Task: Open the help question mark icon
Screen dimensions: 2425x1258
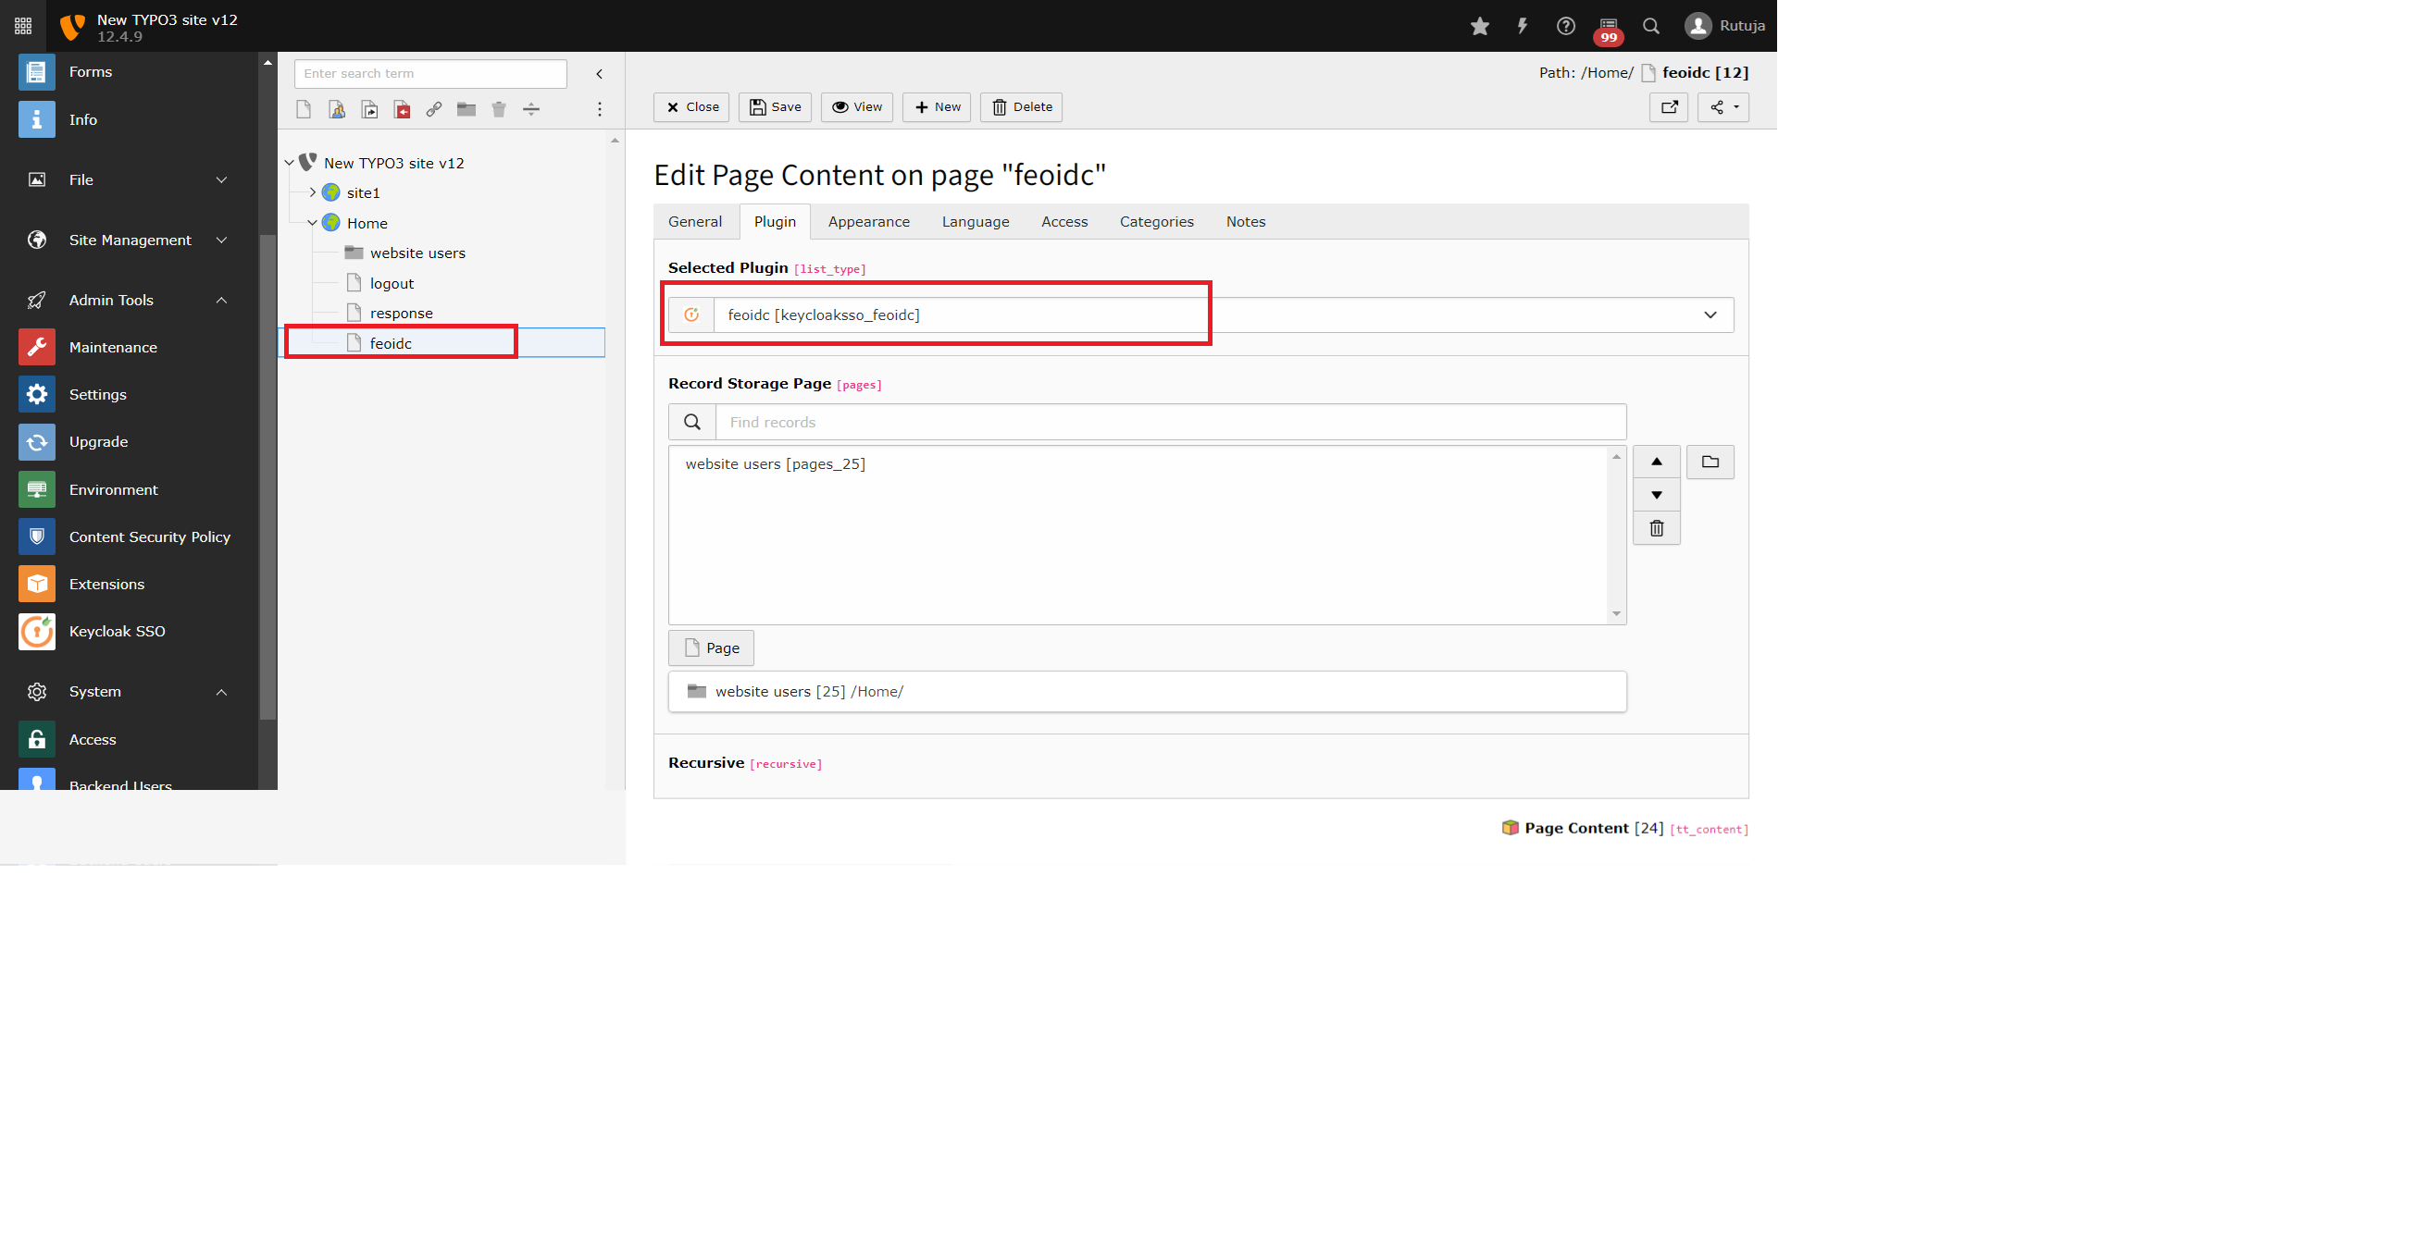Action: click(1564, 26)
